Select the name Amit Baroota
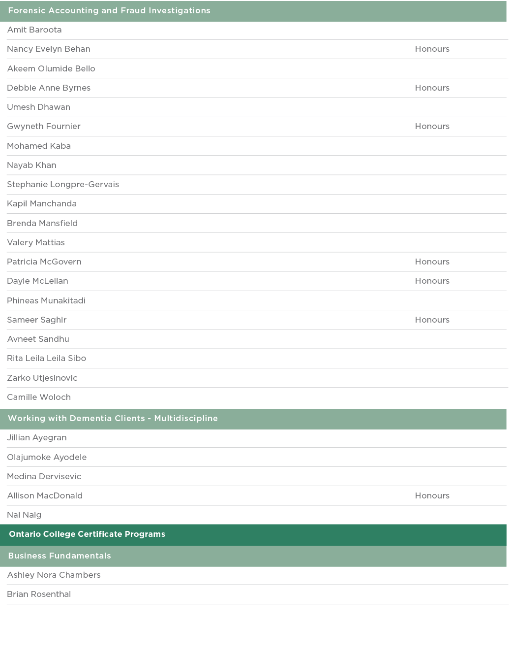Image resolution: width=510 pixels, height=659 pixels. click(34, 30)
